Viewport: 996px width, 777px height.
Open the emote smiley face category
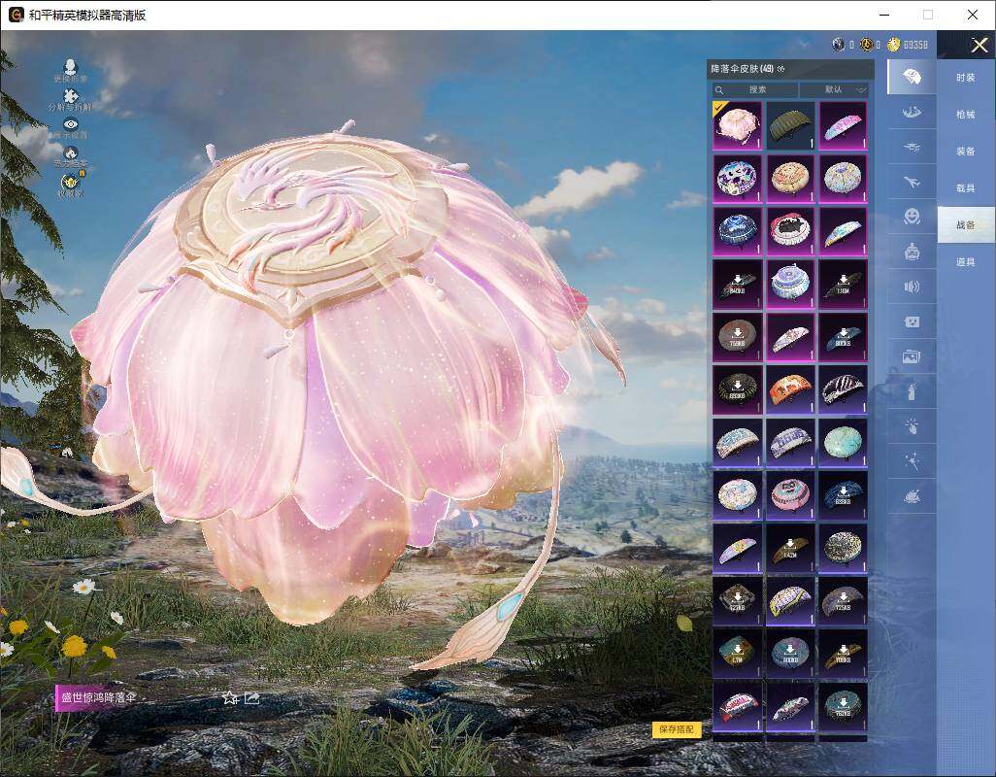pyautogui.click(x=912, y=216)
